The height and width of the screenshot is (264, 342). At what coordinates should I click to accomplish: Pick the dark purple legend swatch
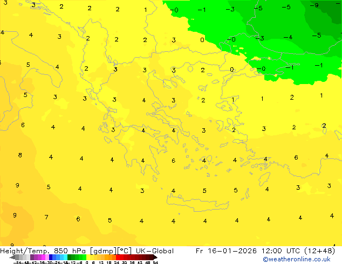[x=32, y=258]
